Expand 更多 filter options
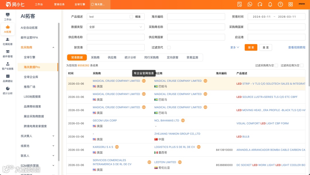Screen dimensions: 310x175 pos(235,47)
